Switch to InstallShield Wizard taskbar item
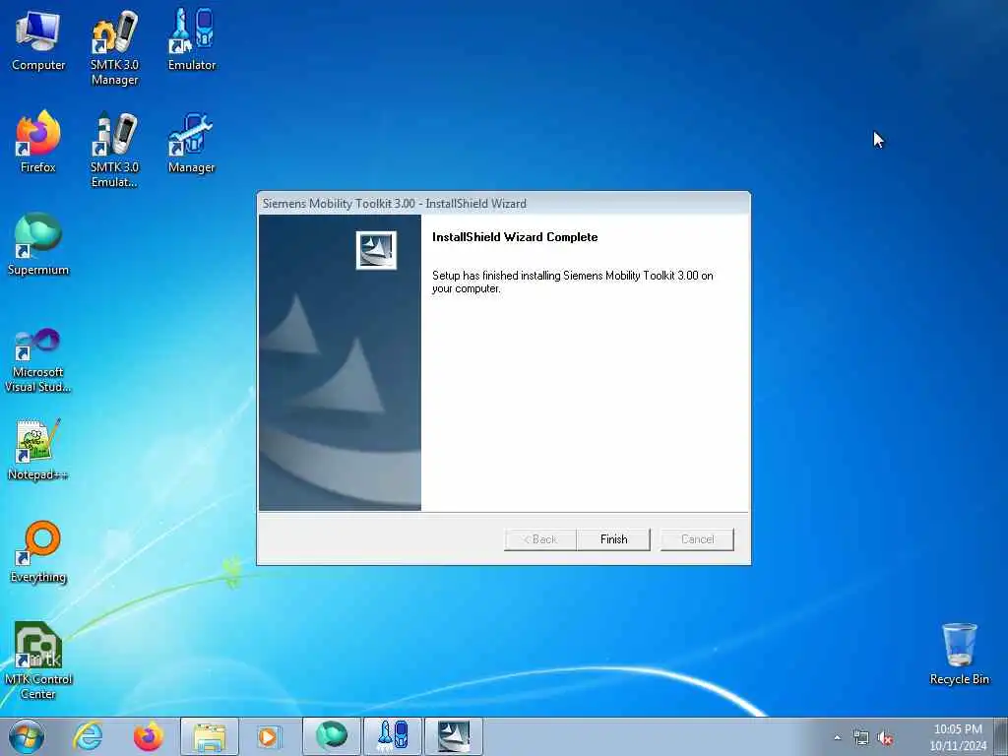Image resolution: width=1008 pixels, height=756 pixels. pos(453,736)
